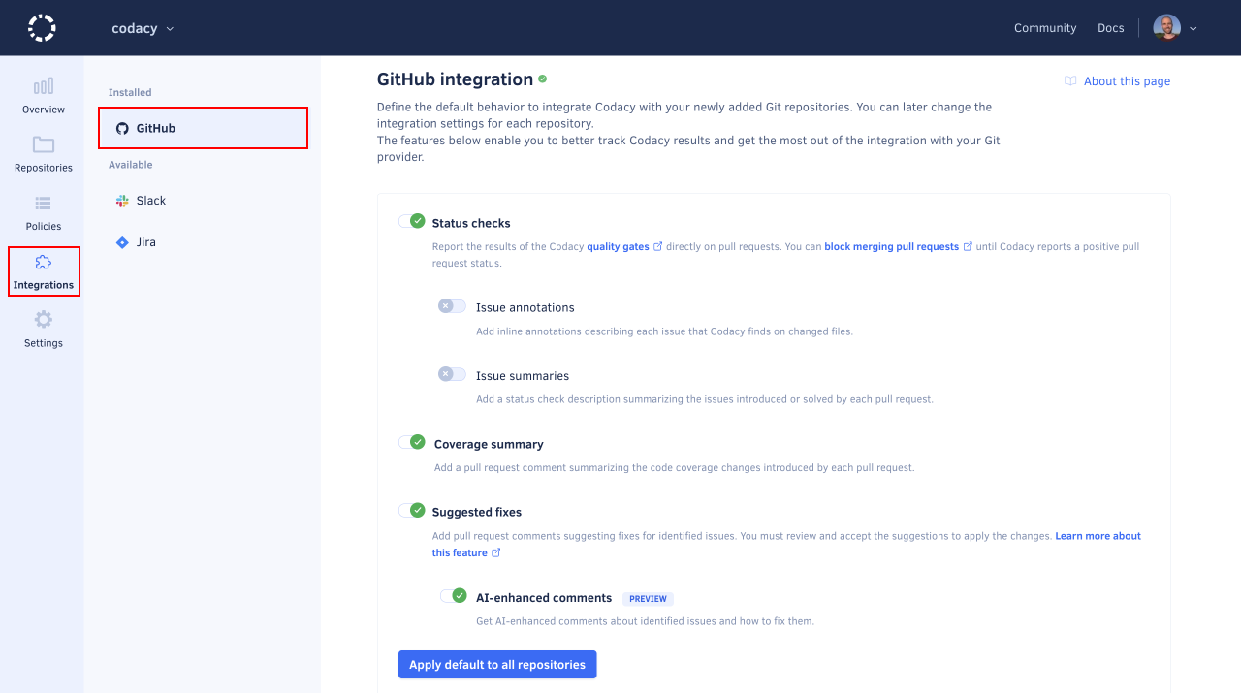Viewport: 1241px width, 693px height.
Task: Open Settings in the sidebar
Action: (44, 330)
